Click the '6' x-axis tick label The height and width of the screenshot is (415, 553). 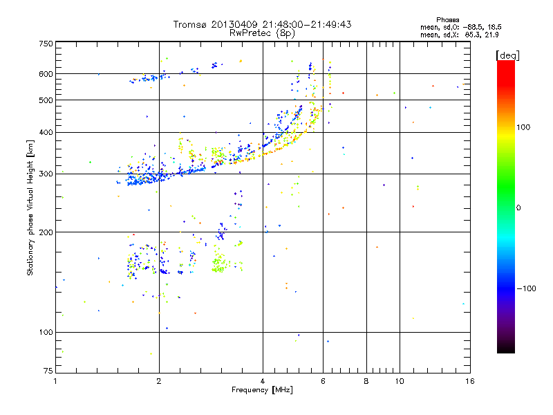323,381
